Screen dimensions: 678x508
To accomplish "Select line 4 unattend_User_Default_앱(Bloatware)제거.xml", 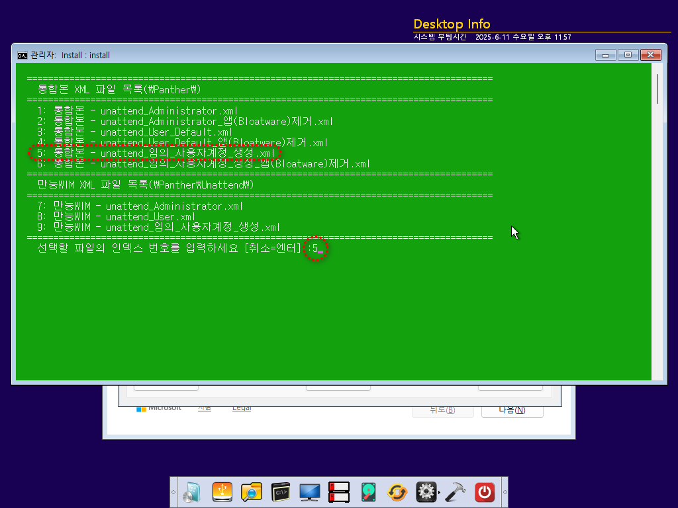I will point(183,143).
